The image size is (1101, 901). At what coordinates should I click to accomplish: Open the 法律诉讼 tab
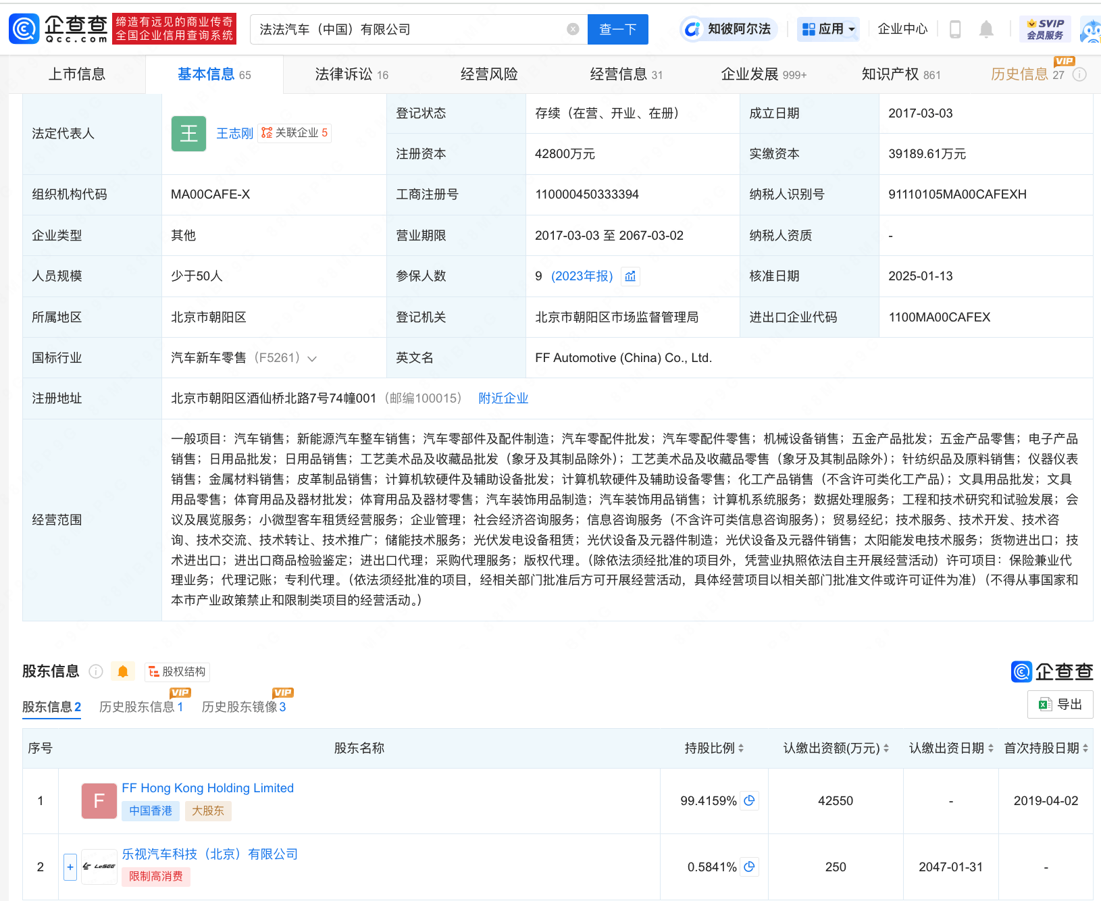352,74
